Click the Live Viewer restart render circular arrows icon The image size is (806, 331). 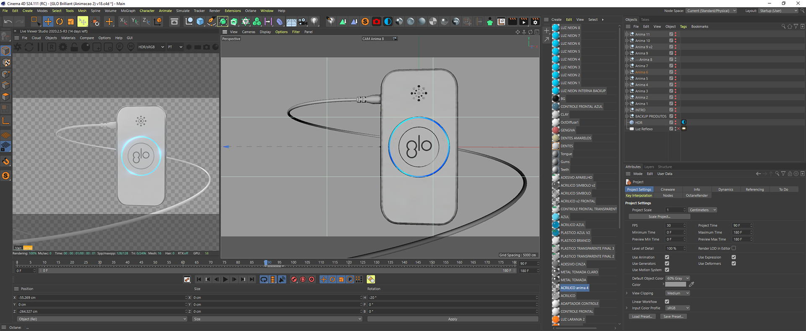tap(29, 47)
